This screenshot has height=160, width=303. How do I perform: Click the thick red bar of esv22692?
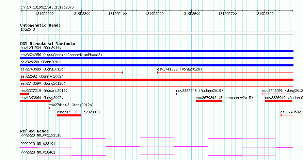[157, 80]
